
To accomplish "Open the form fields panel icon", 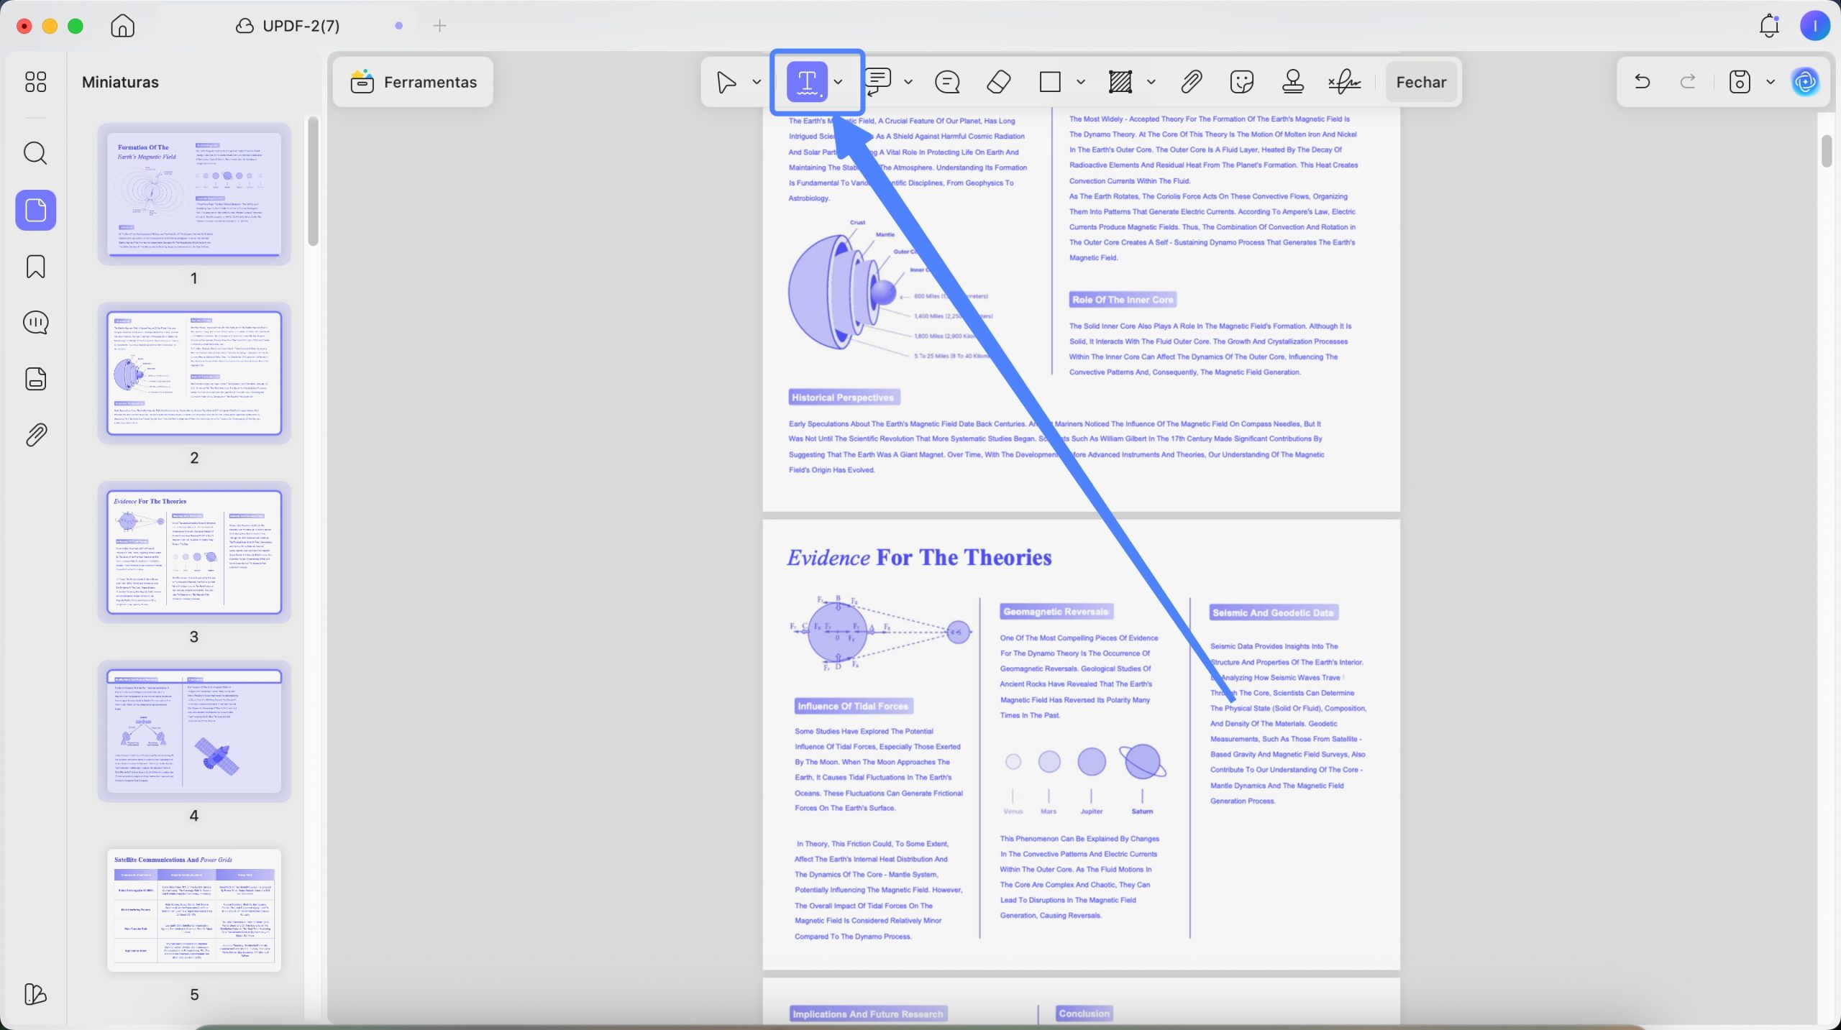I will [35, 379].
